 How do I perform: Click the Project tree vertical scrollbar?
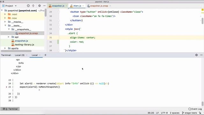click(46, 13)
